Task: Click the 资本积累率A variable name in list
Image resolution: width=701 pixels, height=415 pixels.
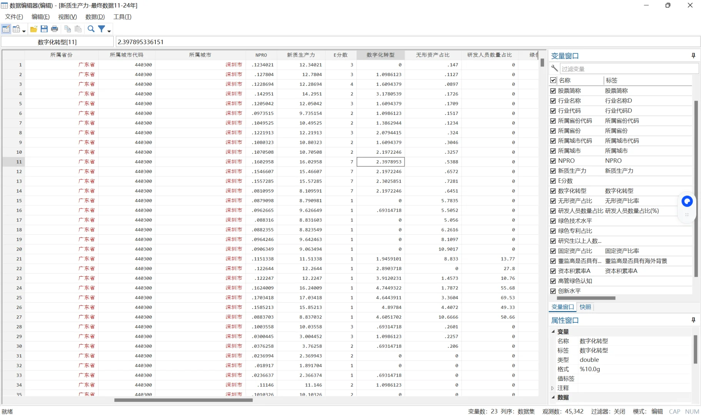Action: [x=574, y=271]
